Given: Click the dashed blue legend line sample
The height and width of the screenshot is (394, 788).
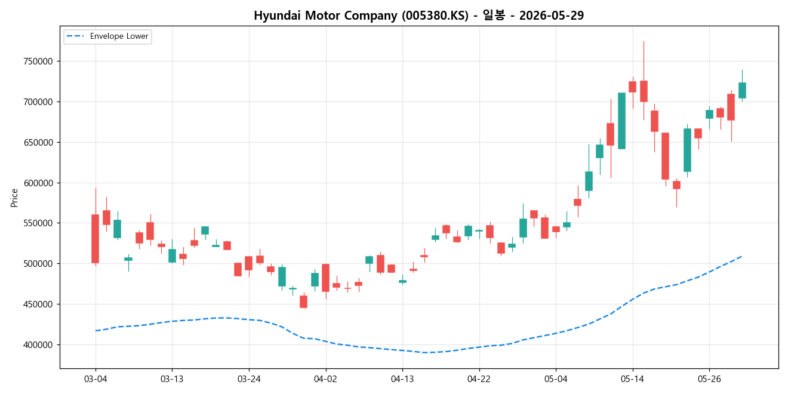Looking at the screenshot, I should tap(76, 36).
